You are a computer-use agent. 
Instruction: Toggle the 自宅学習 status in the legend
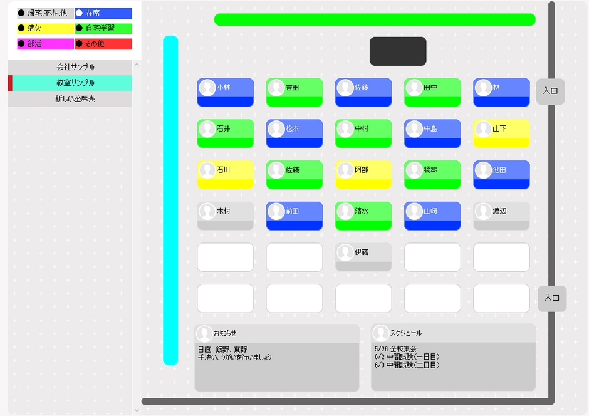click(x=103, y=28)
